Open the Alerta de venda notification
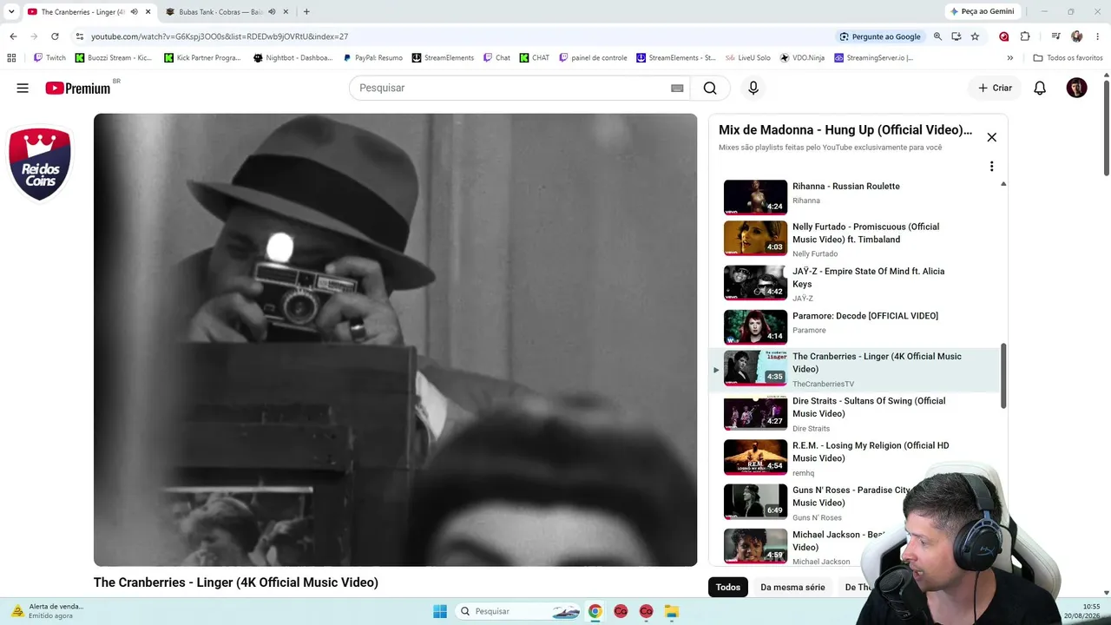Screen dimensions: 1111x625 click(48, 611)
